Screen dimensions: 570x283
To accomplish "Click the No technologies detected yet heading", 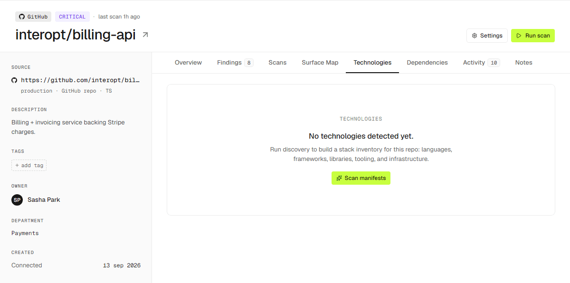I will pos(361,136).
